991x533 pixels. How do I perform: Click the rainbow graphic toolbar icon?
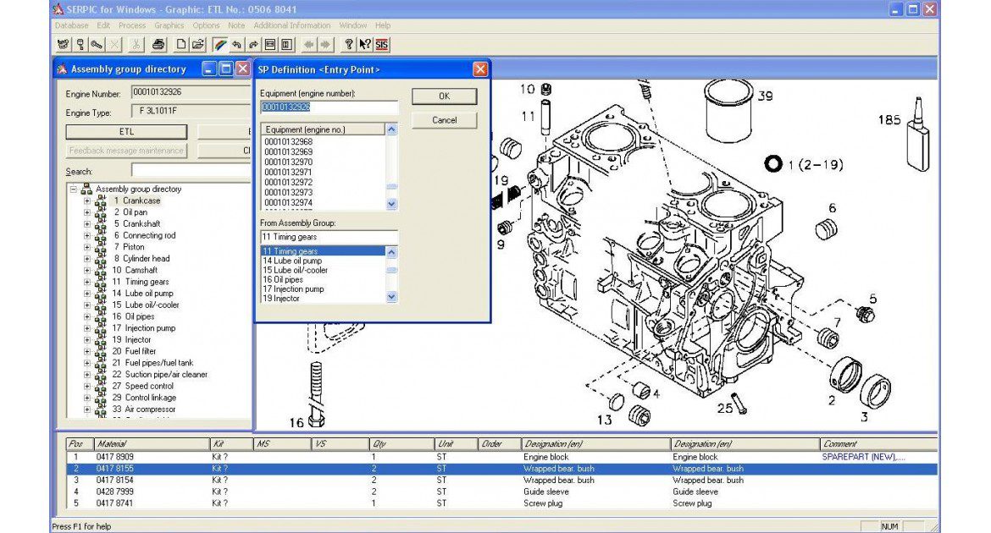[x=219, y=45]
